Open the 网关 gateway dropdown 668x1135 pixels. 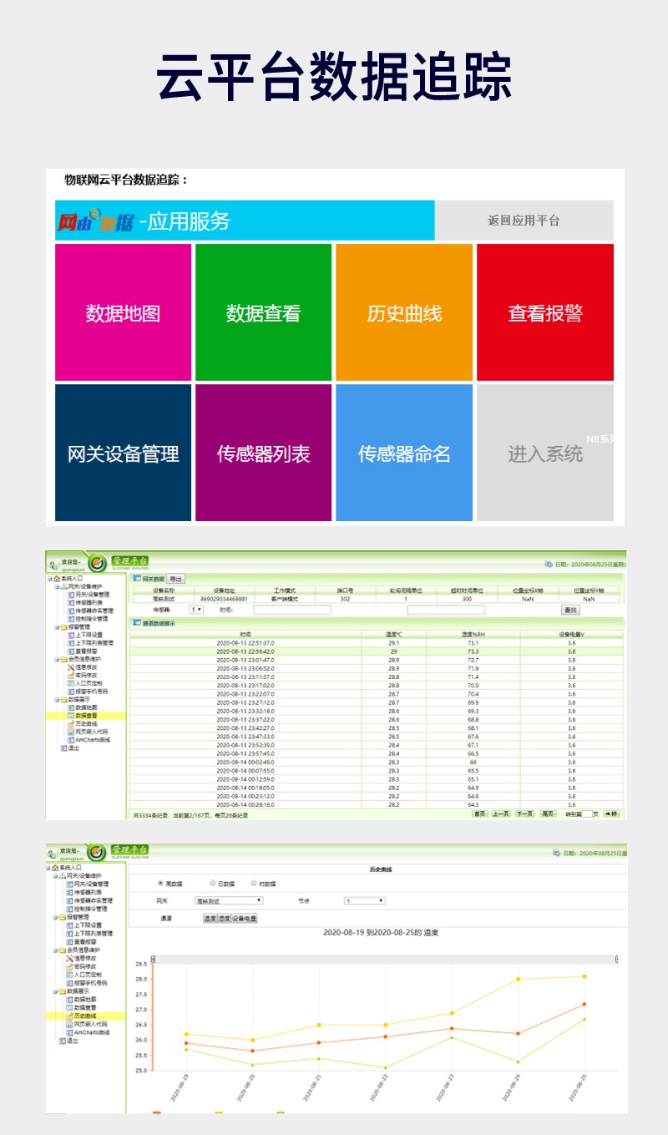point(229,900)
